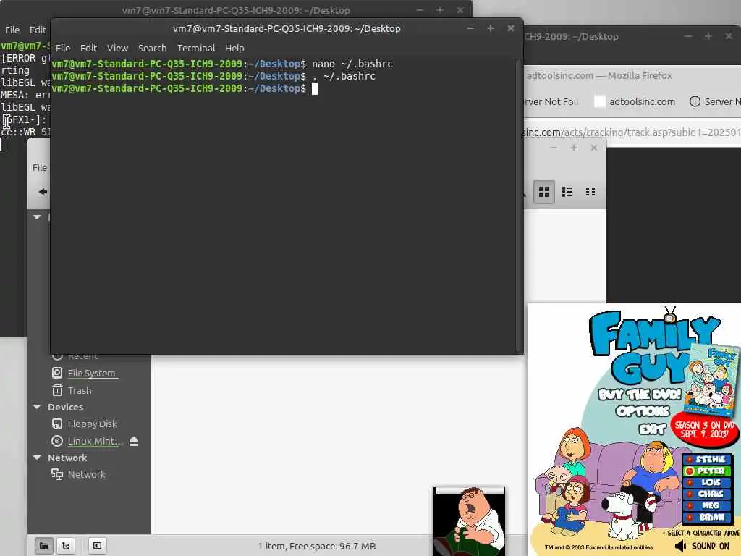Click front terminal scrollbar

point(519,205)
